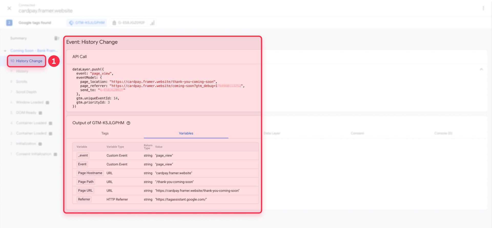Click message icon beside Initialization
Screen dimensions: 492x228
point(40,144)
